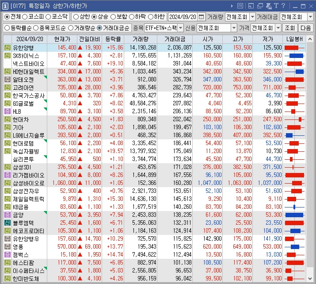316x284 pixels.
Task: Click the 증 badge on HLB row
Action: point(7,111)
